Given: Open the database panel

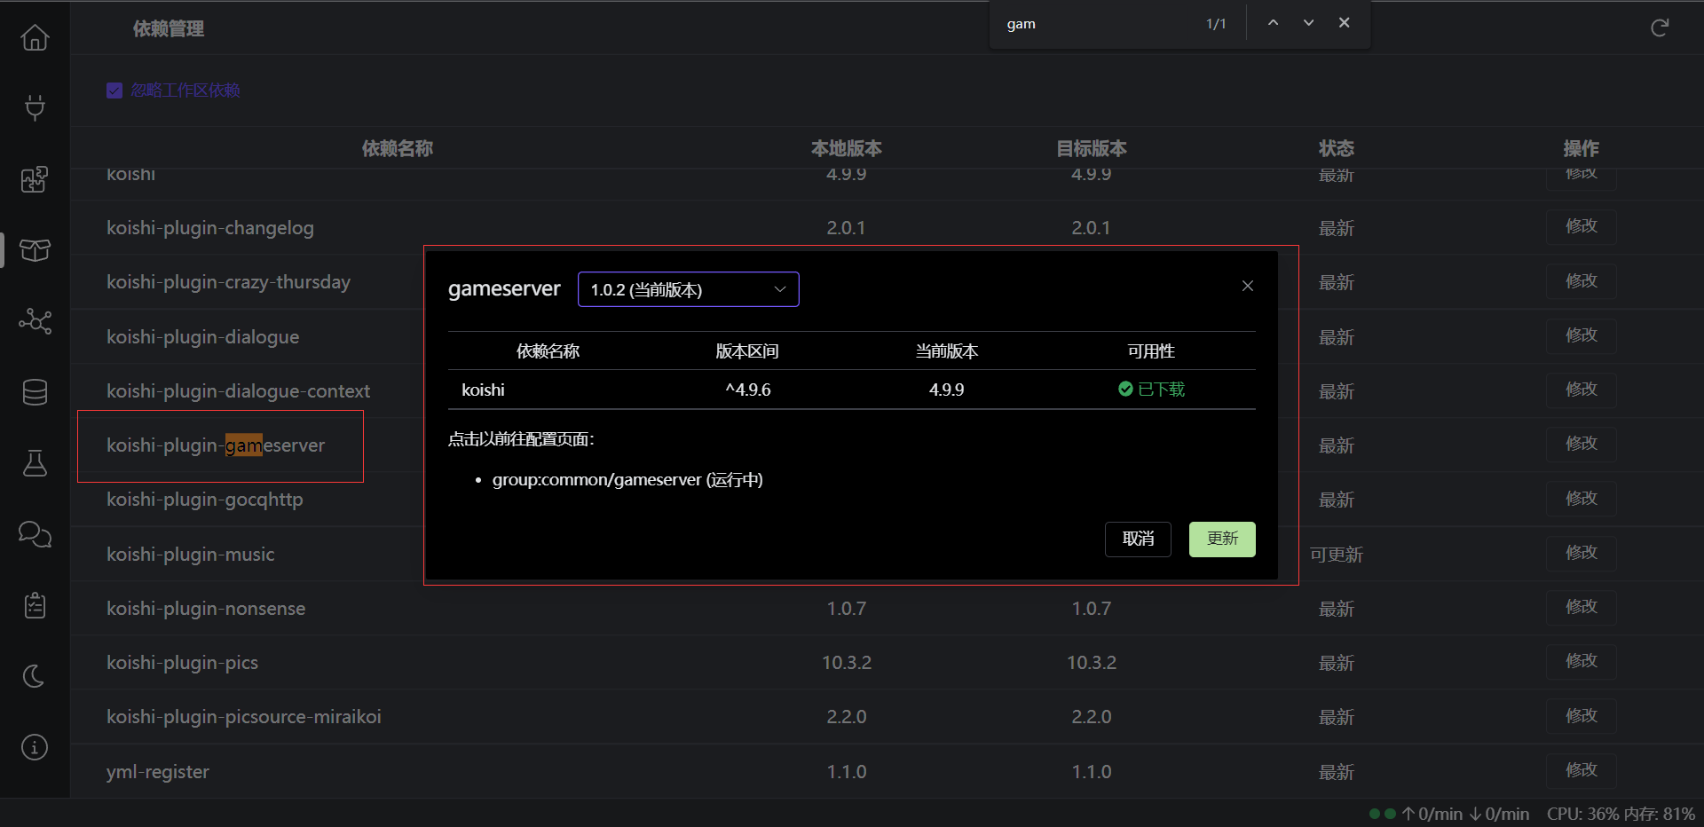Looking at the screenshot, I should [35, 392].
